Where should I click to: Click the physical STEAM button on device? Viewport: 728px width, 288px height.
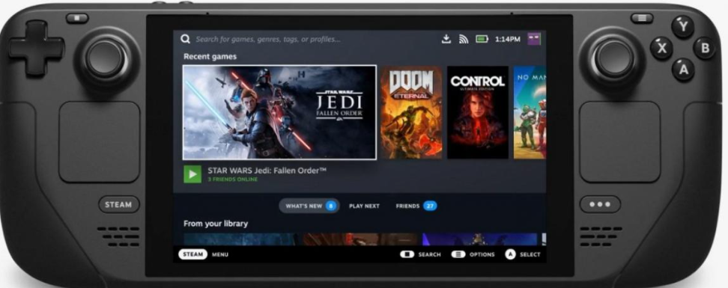point(119,204)
